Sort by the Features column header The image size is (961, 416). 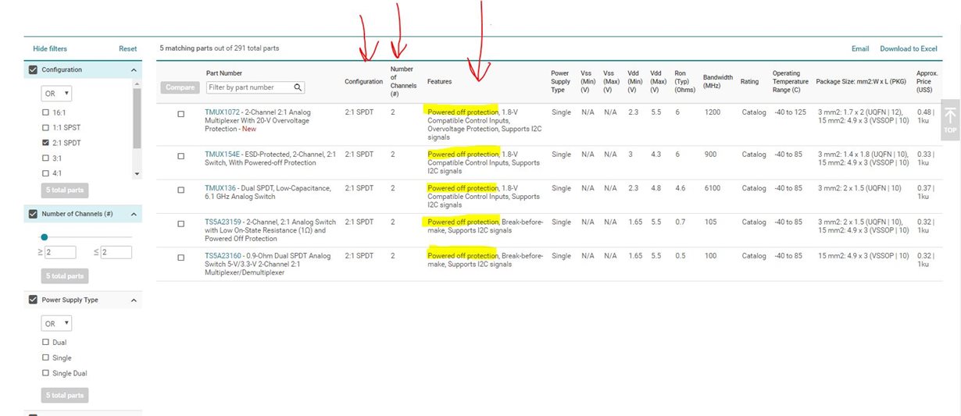[439, 81]
